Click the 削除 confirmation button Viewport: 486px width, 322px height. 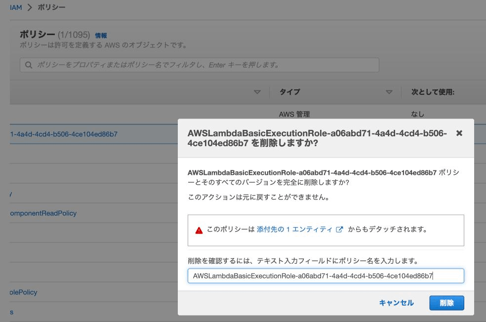pos(446,303)
